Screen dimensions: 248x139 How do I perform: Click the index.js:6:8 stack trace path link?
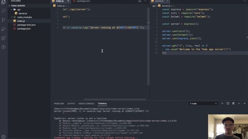tap(132, 121)
